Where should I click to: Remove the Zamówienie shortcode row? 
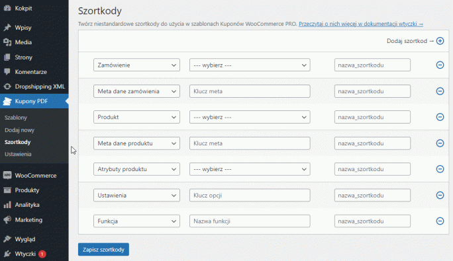[440, 65]
